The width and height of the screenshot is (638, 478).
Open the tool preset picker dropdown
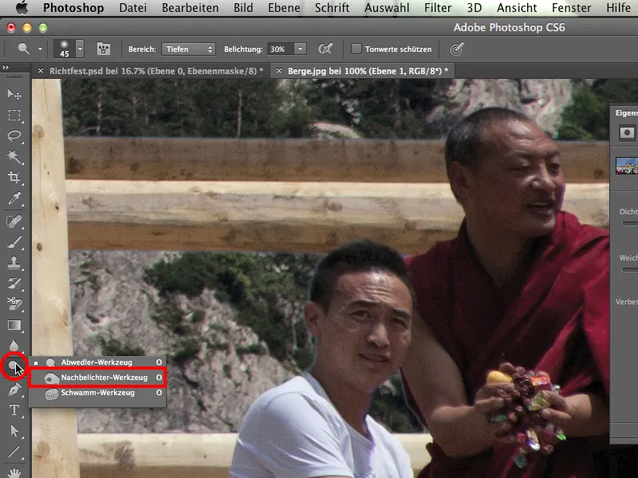tap(41, 49)
